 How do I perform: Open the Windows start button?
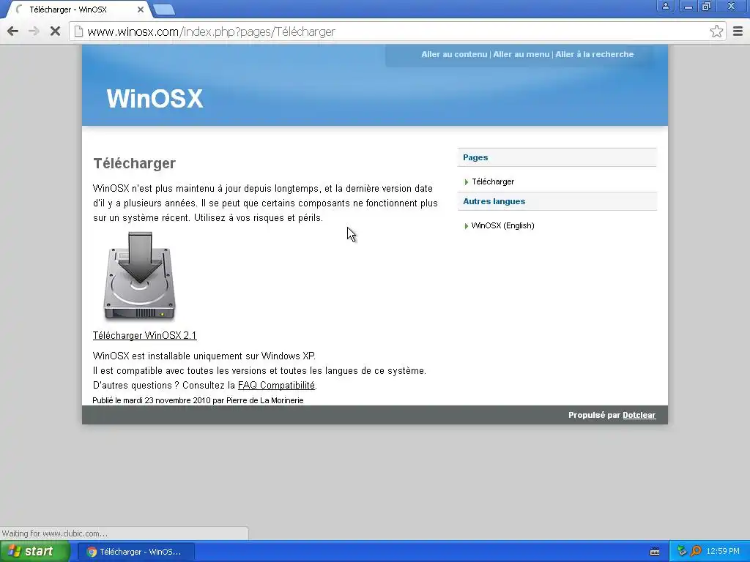click(35, 552)
